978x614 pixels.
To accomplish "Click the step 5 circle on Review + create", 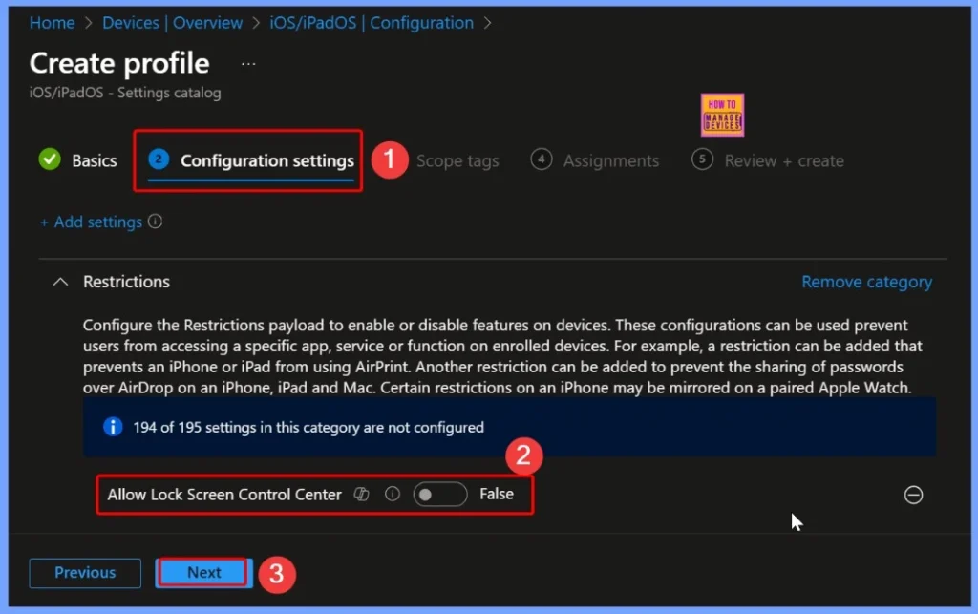I will click(x=700, y=159).
